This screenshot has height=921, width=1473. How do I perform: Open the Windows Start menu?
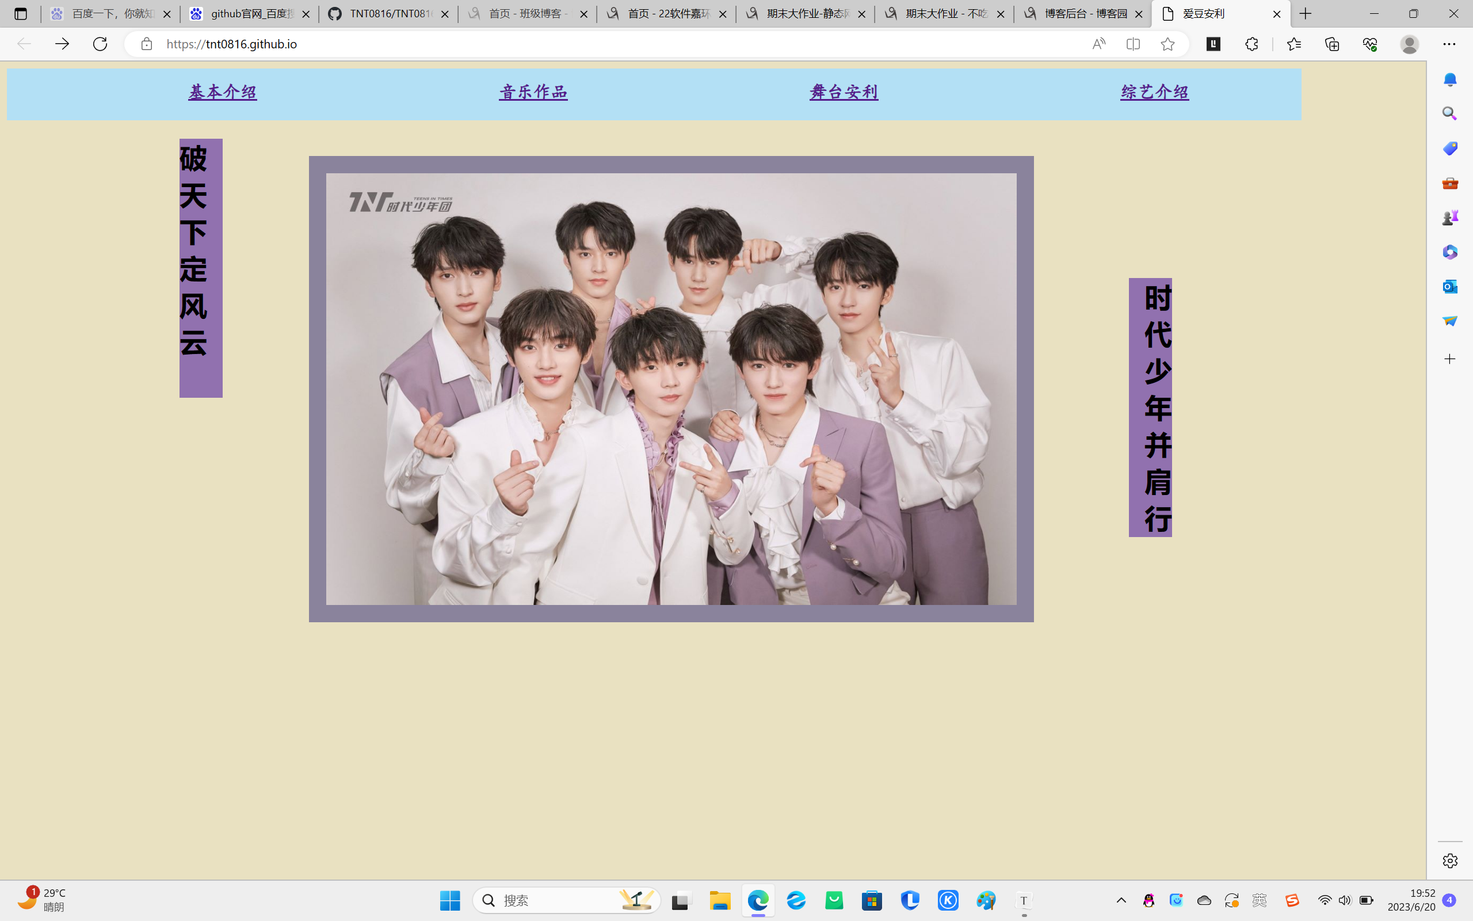450,900
